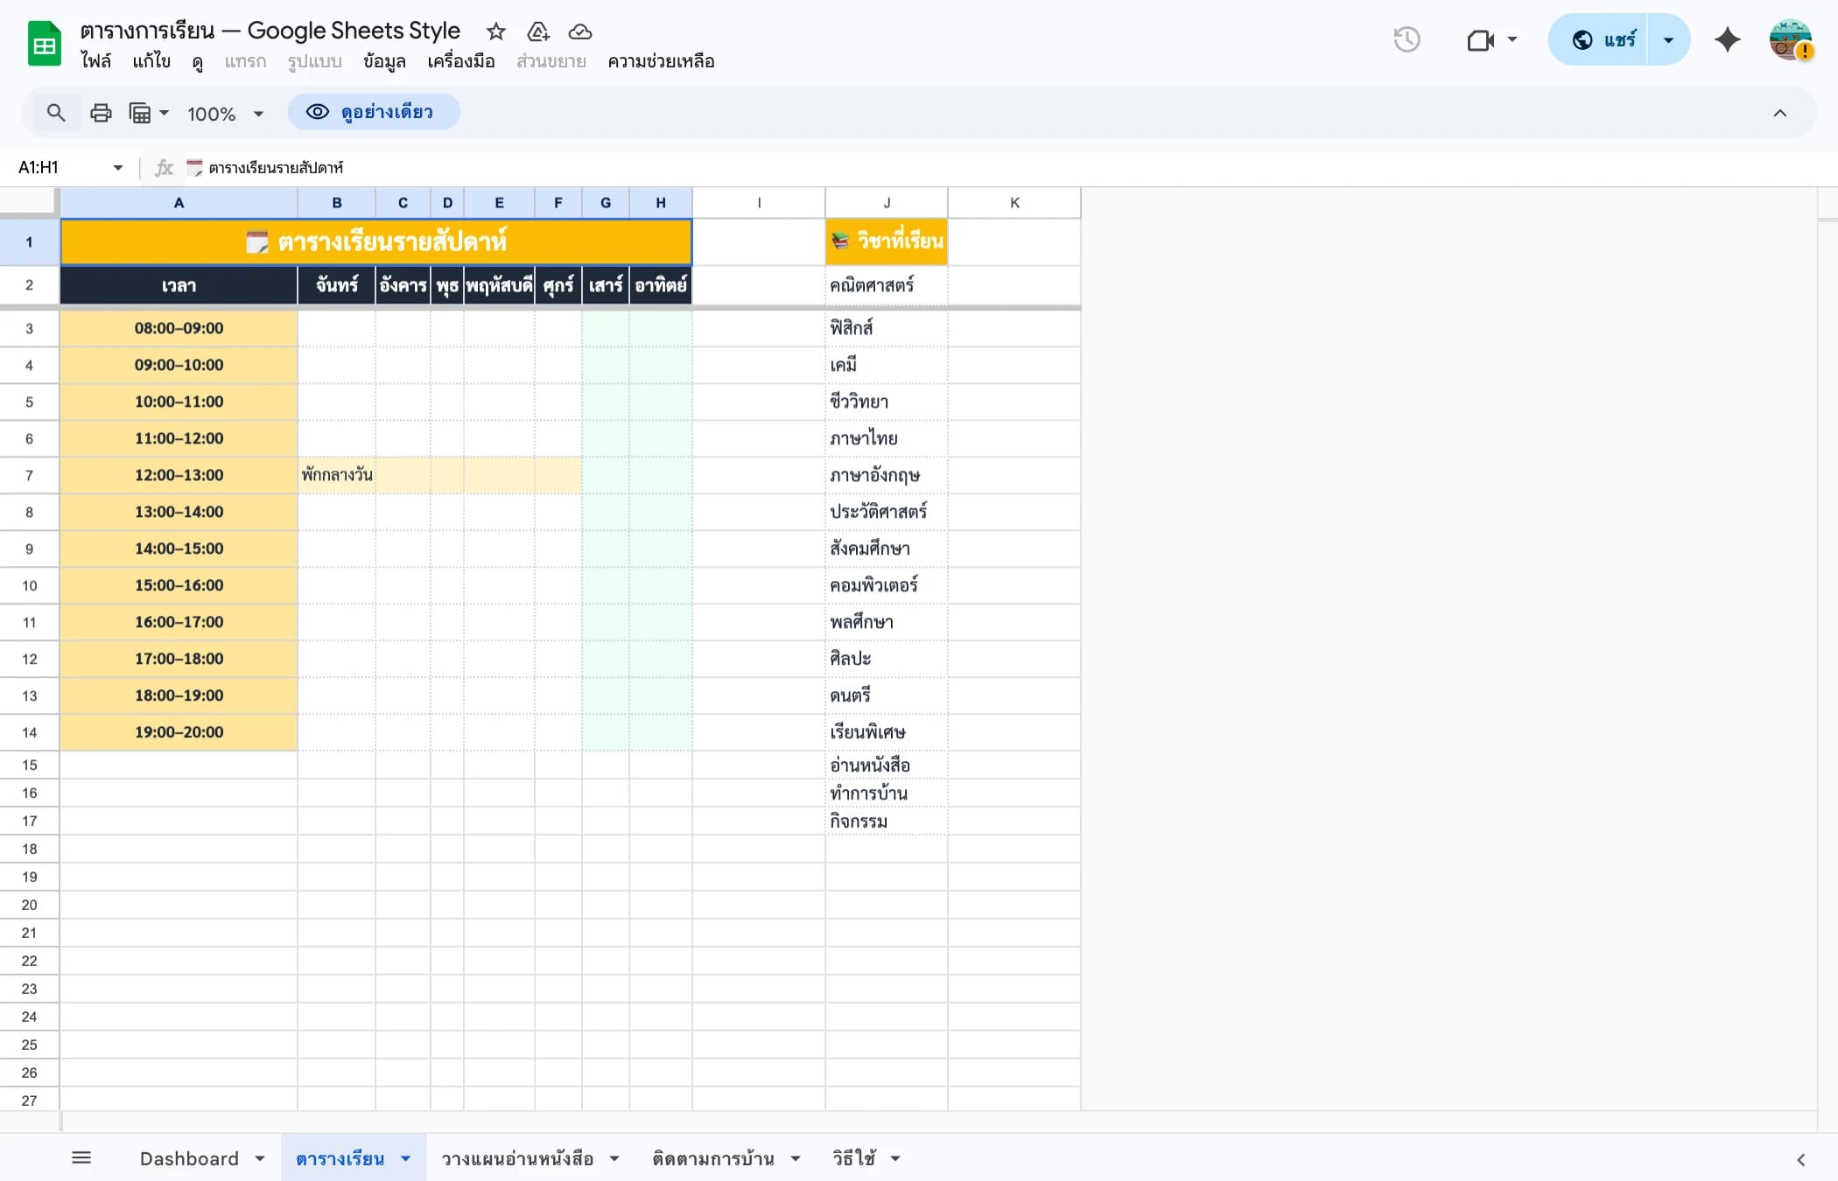Star this spreadsheet as favorite
1838x1181 pixels.
[x=495, y=31]
